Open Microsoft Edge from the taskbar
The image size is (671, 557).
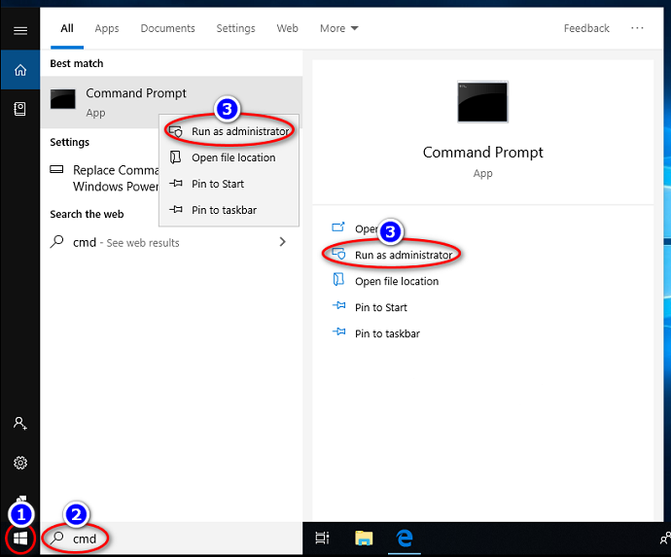tap(405, 538)
